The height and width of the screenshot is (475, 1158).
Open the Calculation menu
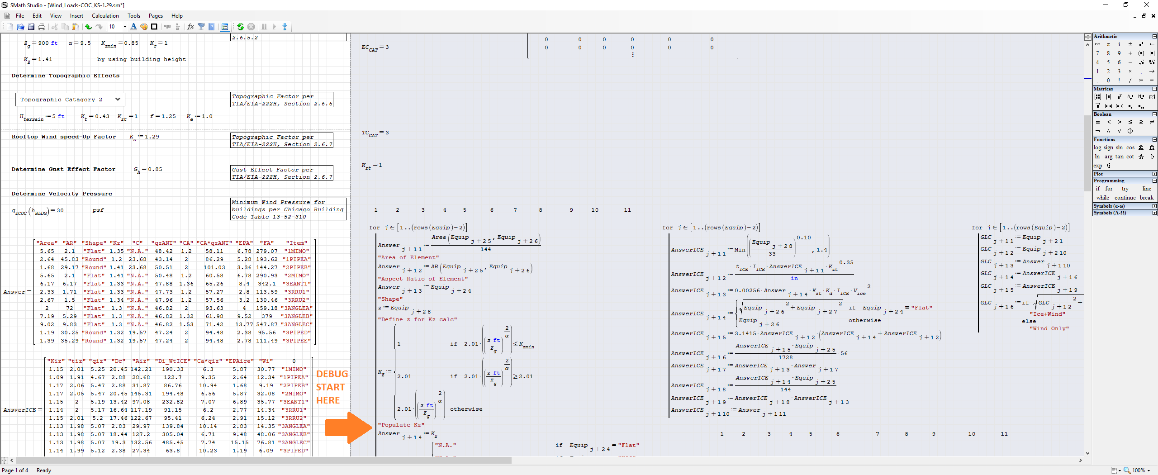pyautogui.click(x=105, y=16)
